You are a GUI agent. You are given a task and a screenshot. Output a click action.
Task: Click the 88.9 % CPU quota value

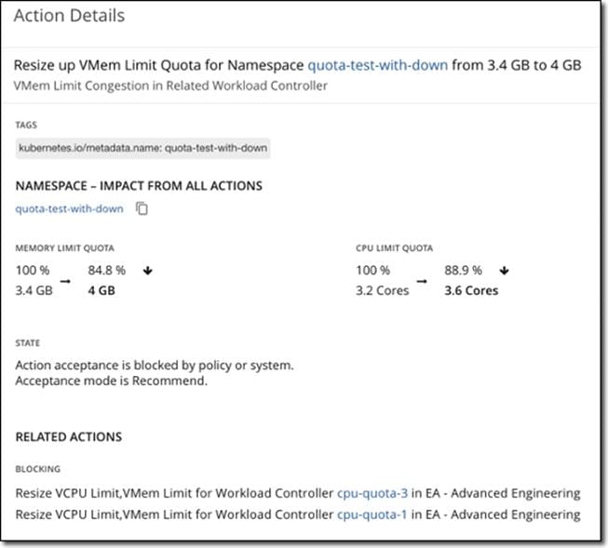pyautogui.click(x=464, y=270)
